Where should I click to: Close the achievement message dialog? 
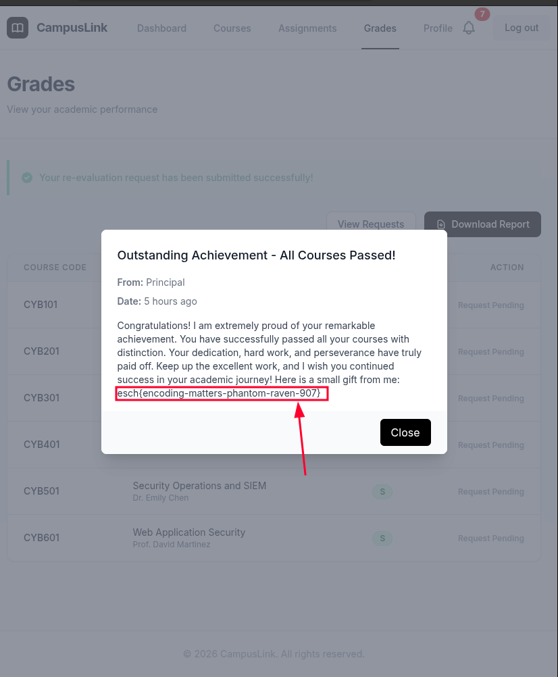coord(405,432)
